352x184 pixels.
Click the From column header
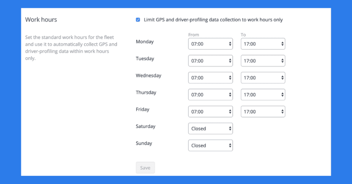coord(194,35)
